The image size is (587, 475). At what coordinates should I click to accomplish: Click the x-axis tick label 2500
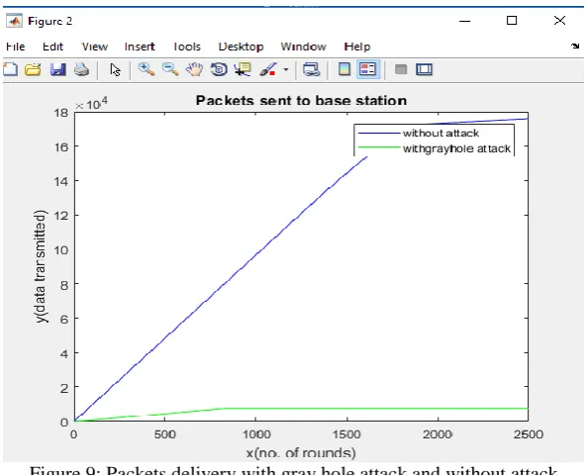click(529, 434)
